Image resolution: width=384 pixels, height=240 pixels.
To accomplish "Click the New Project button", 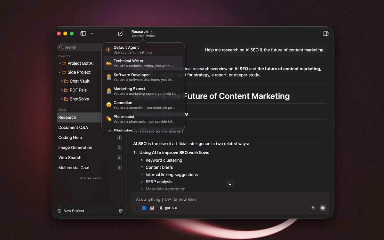I will coord(71,211).
